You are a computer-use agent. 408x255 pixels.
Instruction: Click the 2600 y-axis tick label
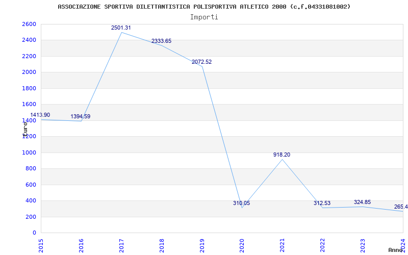click(x=30, y=24)
